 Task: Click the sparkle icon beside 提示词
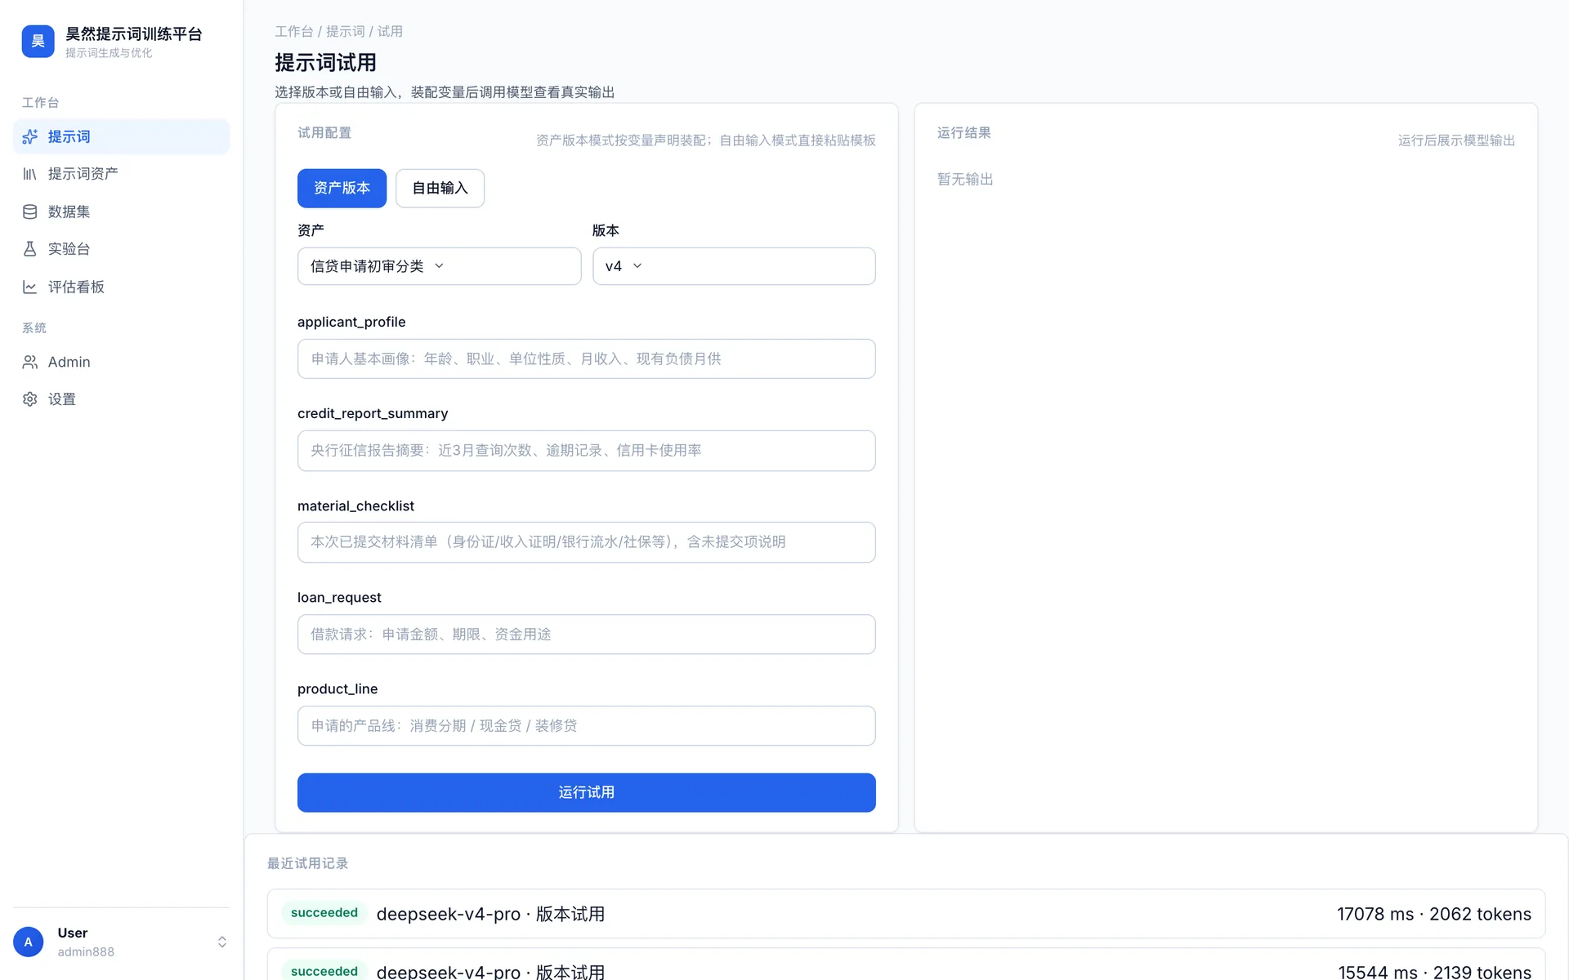tap(30, 136)
